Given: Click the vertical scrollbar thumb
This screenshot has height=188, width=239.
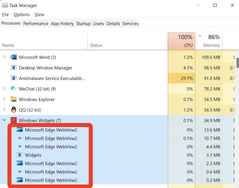Looking at the screenshot, I should coord(237,63).
